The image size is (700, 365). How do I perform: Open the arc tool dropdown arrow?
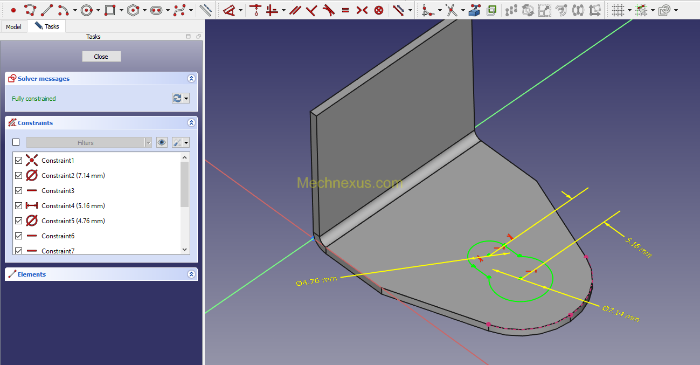tap(74, 10)
